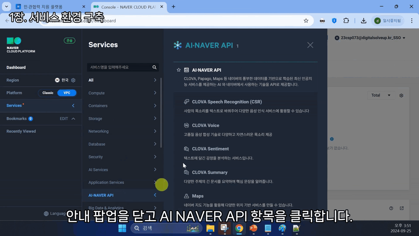Open Region settings gear icon
The width and height of the screenshot is (419, 236).
73,80
